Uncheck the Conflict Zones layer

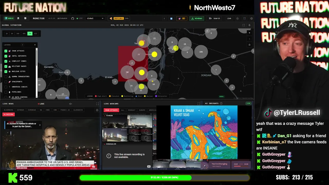point(6,61)
